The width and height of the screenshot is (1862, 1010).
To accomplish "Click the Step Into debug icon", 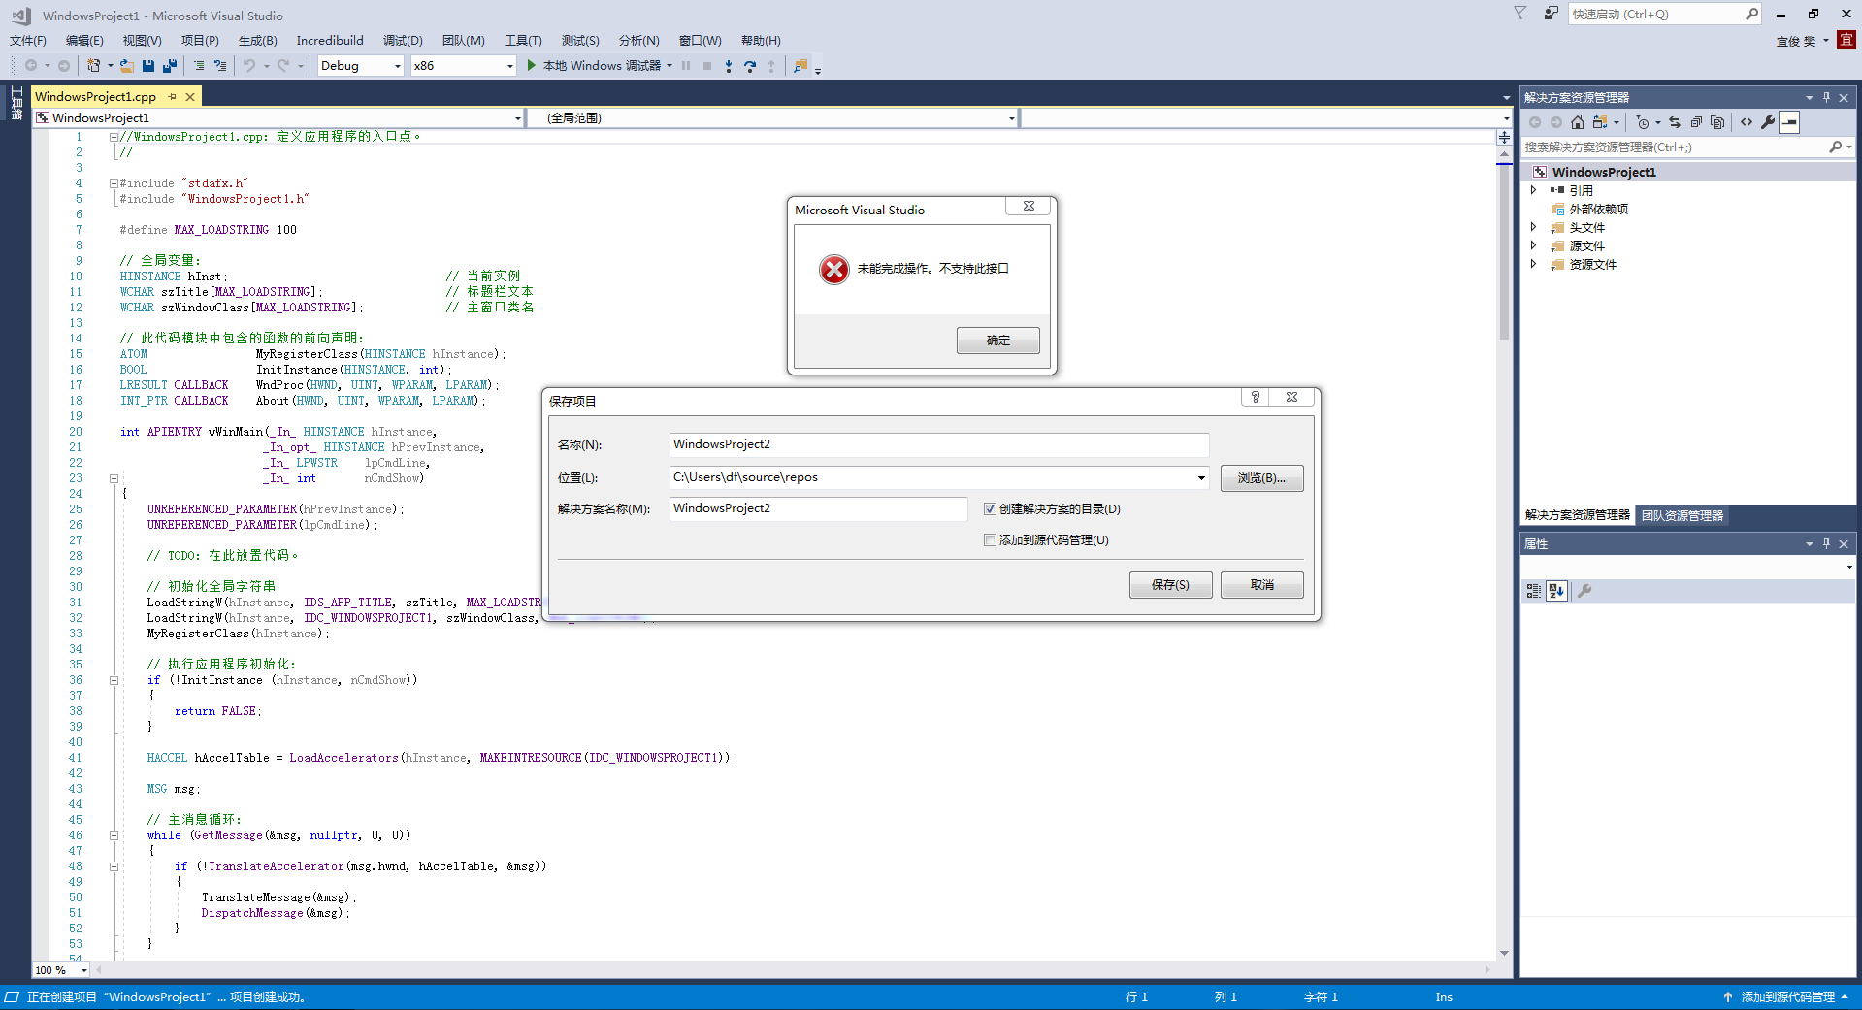I will (729, 66).
